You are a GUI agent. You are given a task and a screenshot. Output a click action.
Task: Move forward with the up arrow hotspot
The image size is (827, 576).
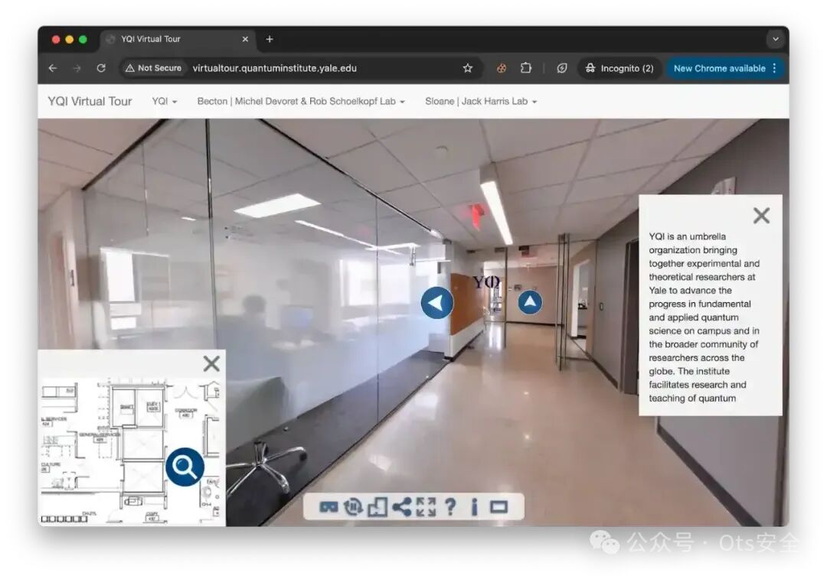[530, 302]
